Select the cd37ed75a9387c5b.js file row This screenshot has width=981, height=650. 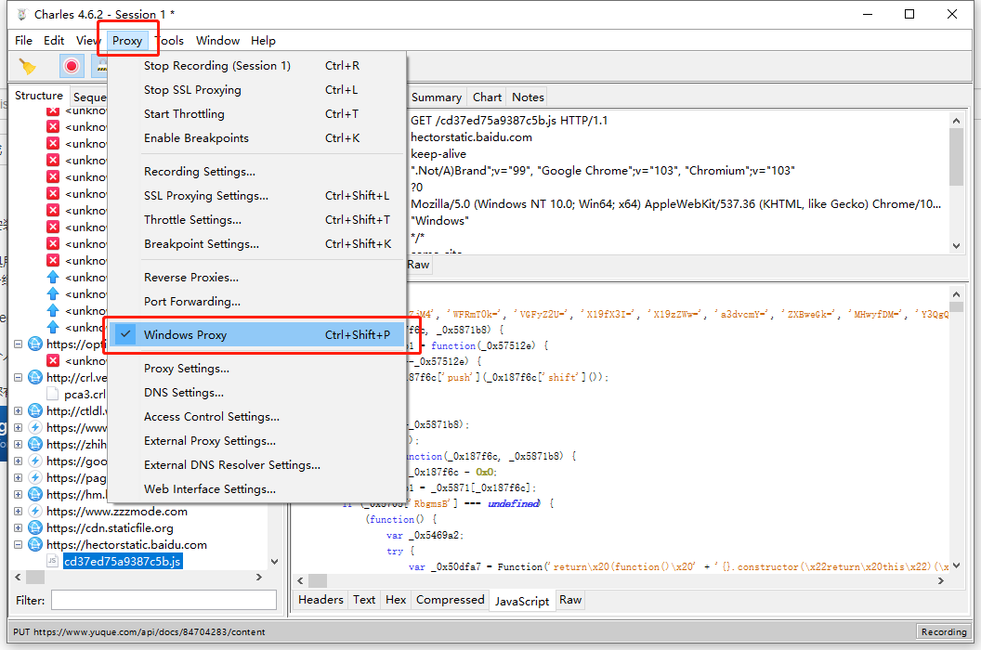pyautogui.click(x=123, y=561)
